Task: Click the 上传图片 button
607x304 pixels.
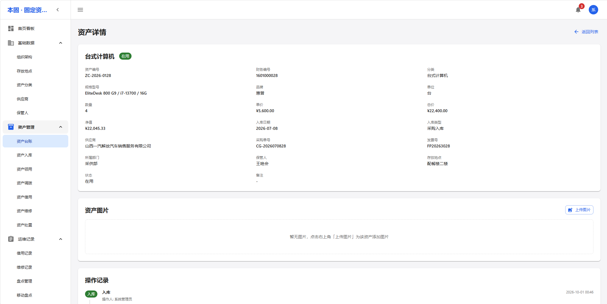Action: 579,210
